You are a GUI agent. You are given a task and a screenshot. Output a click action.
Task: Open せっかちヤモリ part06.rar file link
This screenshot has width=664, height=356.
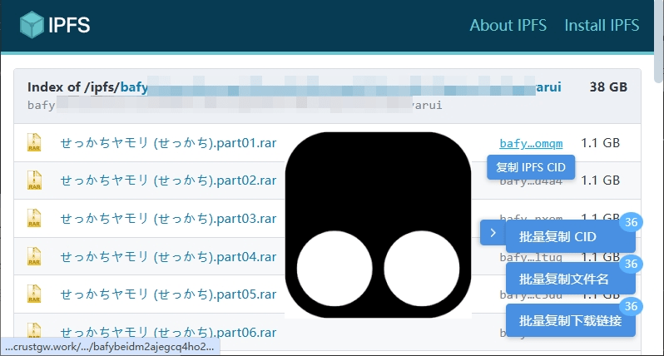pyautogui.click(x=168, y=333)
